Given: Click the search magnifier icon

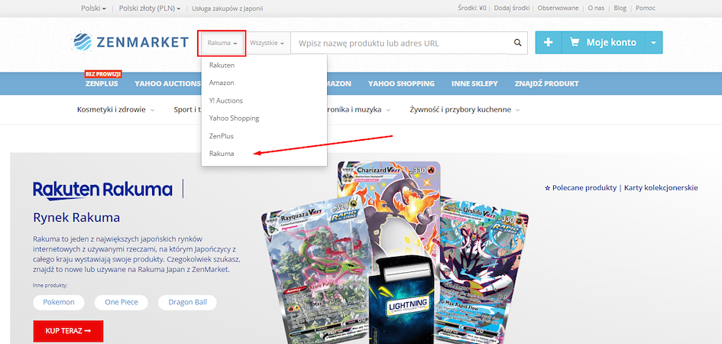Looking at the screenshot, I should tap(517, 43).
